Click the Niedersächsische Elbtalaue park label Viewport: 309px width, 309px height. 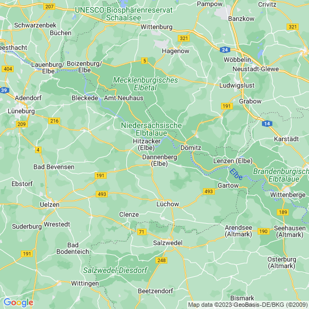pos(151,129)
